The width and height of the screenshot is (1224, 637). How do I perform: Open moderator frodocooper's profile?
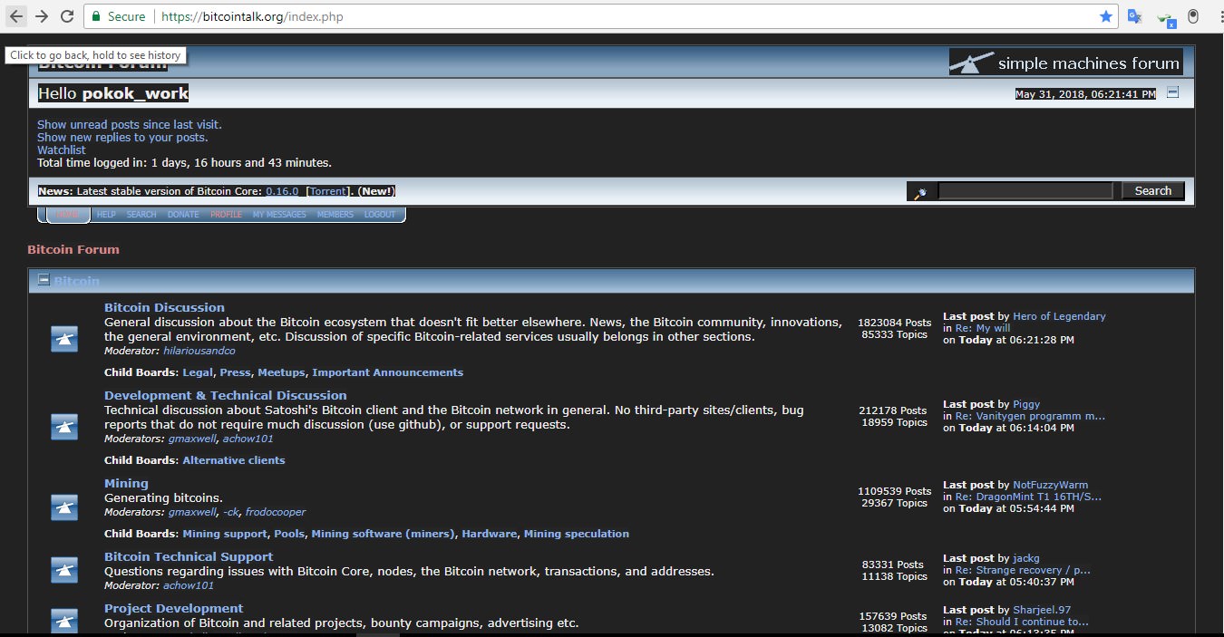click(276, 512)
